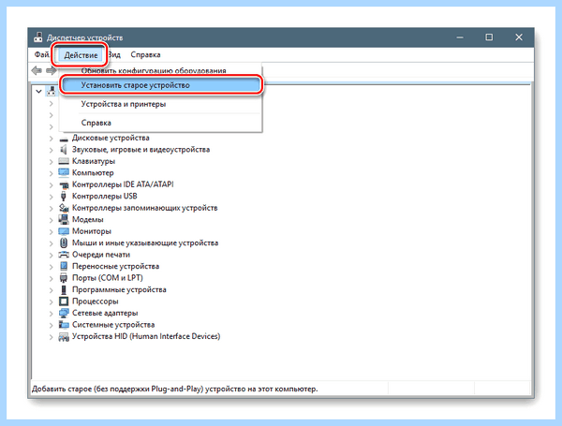Click the storage controllers icon
The height and width of the screenshot is (426, 562).
click(x=64, y=208)
